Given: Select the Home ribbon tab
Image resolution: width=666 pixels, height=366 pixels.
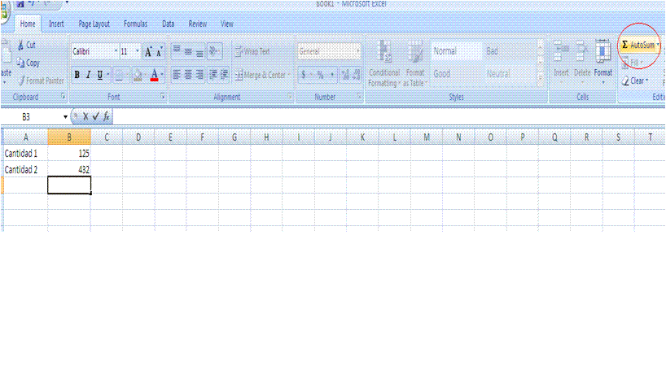Looking at the screenshot, I should click(x=28, y=24).
